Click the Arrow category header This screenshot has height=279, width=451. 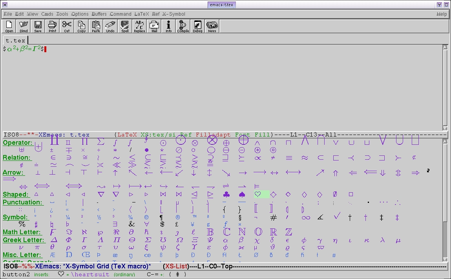tap(13, 172)
